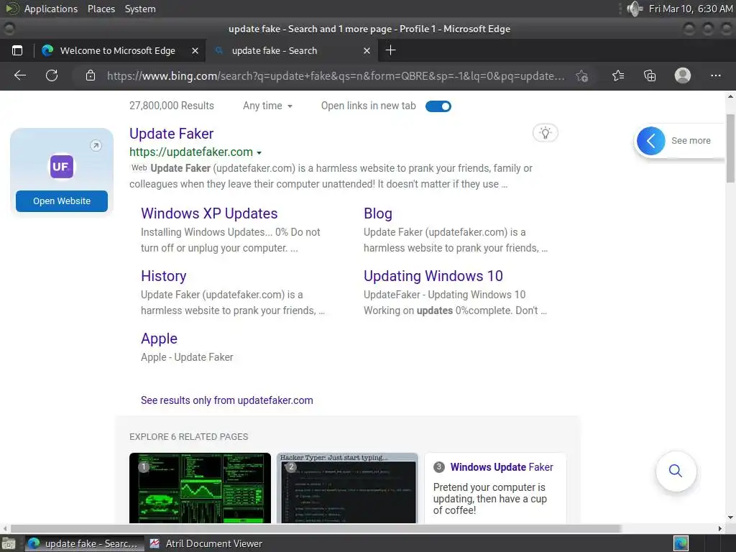
Task: Open a new tab with plus icon
Action: 390,50
